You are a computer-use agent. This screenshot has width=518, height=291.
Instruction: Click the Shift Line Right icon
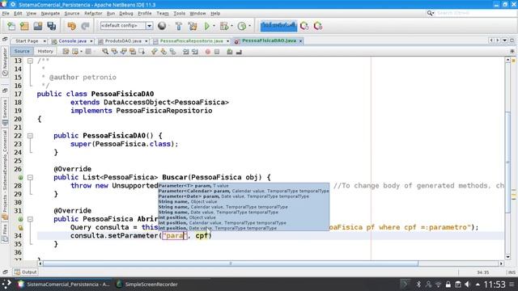(x=195, y=52)
